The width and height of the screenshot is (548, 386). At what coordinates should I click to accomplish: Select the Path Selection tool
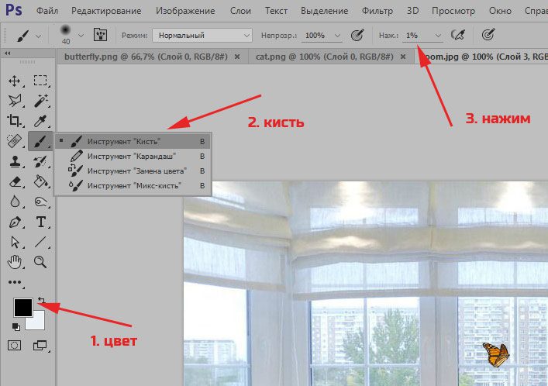[14, 242]
